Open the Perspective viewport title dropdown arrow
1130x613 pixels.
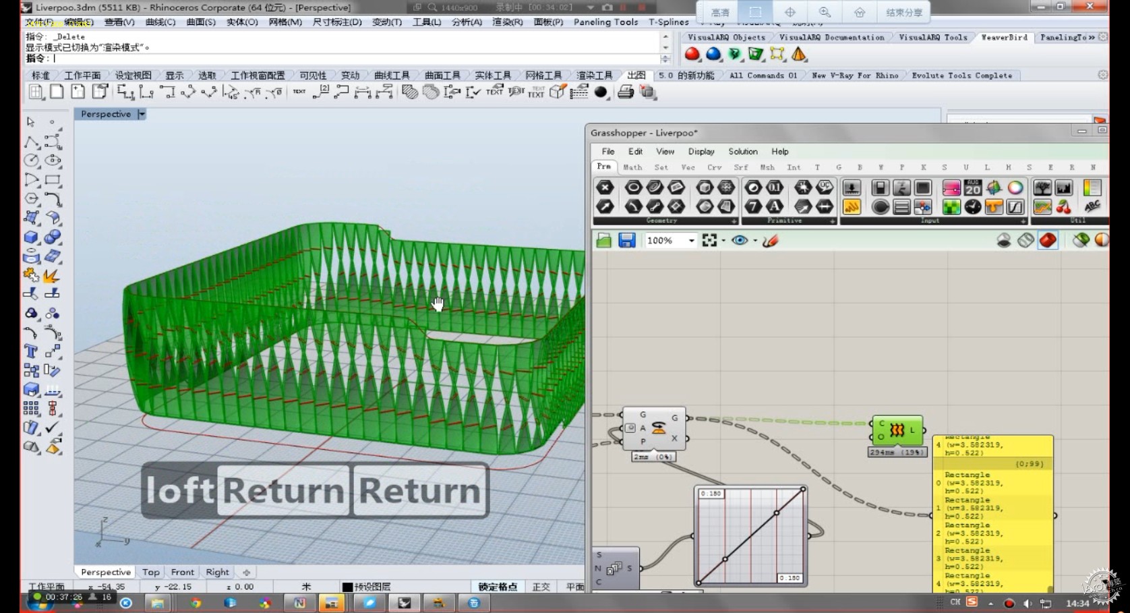point(142,114)
